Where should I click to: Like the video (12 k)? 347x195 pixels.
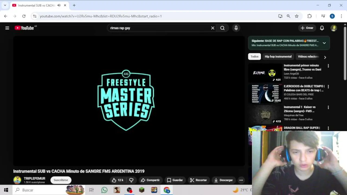pos(118,180)
